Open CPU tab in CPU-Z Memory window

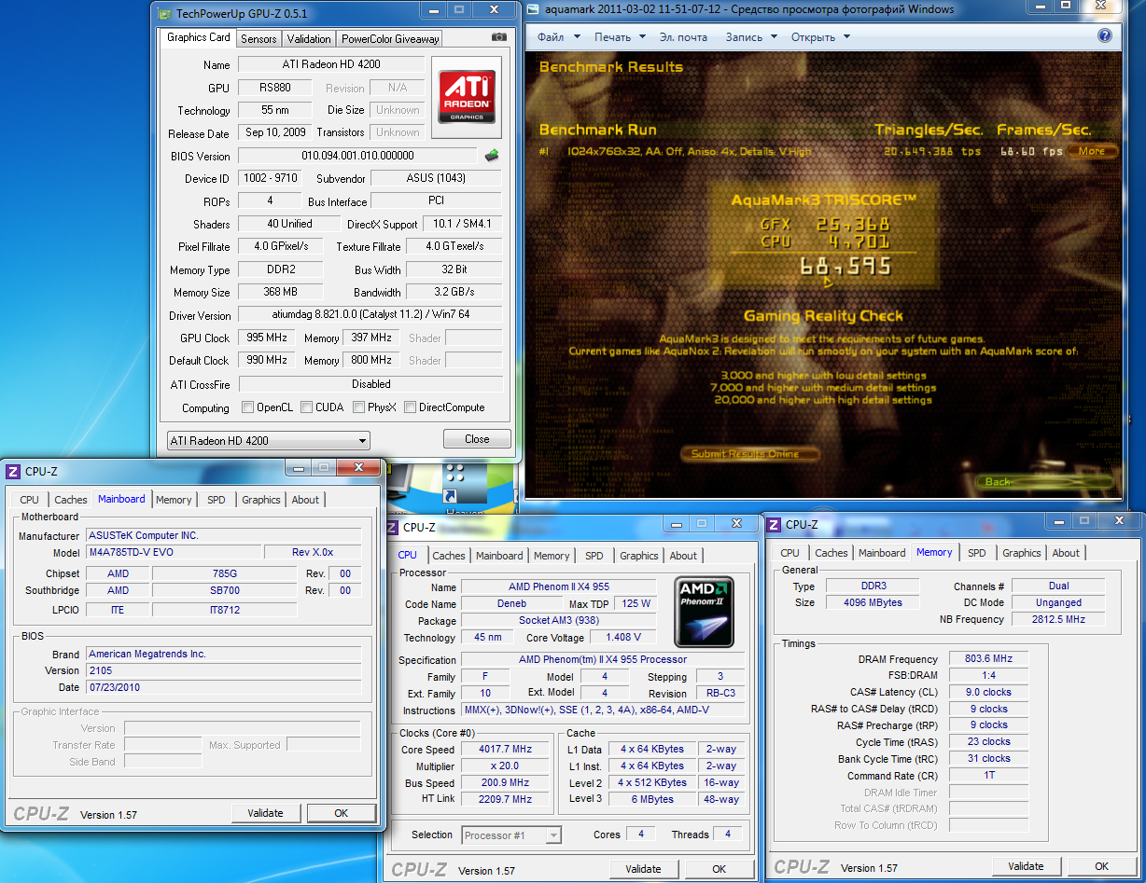tap(790, 553)
